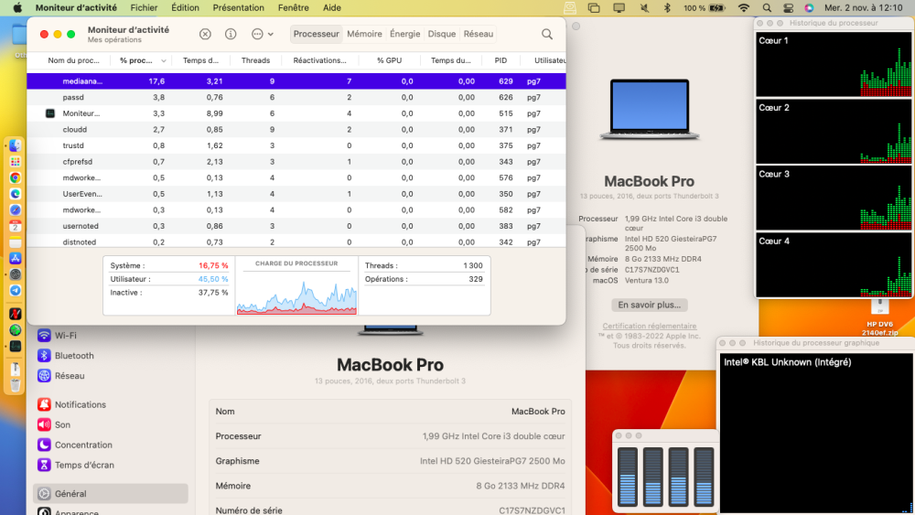Switch to the Énergie tab

pos(405,34)
